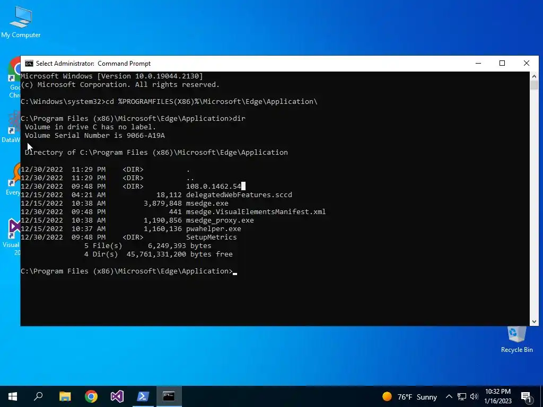The height and width of the screenshot is (407, 543).
Task: Select the Google Chrome desktop shortcut
Action: 14,78
